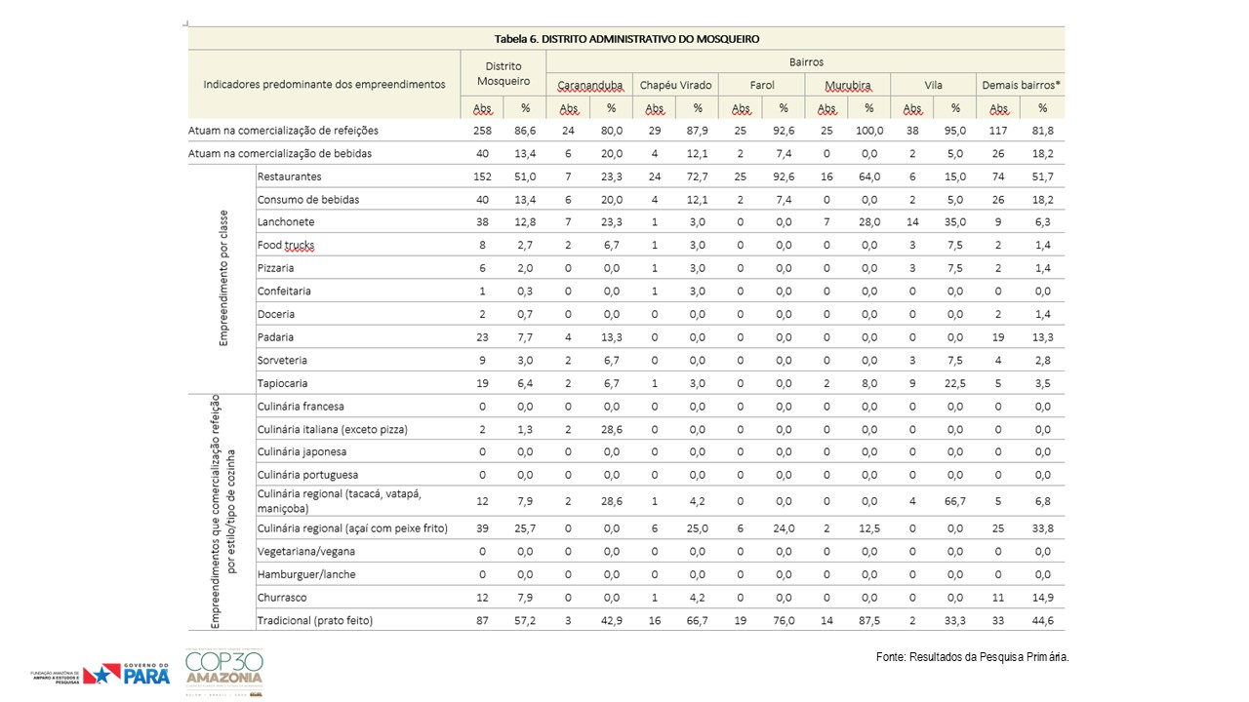Click the Fundação Amazônia de Amparo logo text

(x=55, y=675)
